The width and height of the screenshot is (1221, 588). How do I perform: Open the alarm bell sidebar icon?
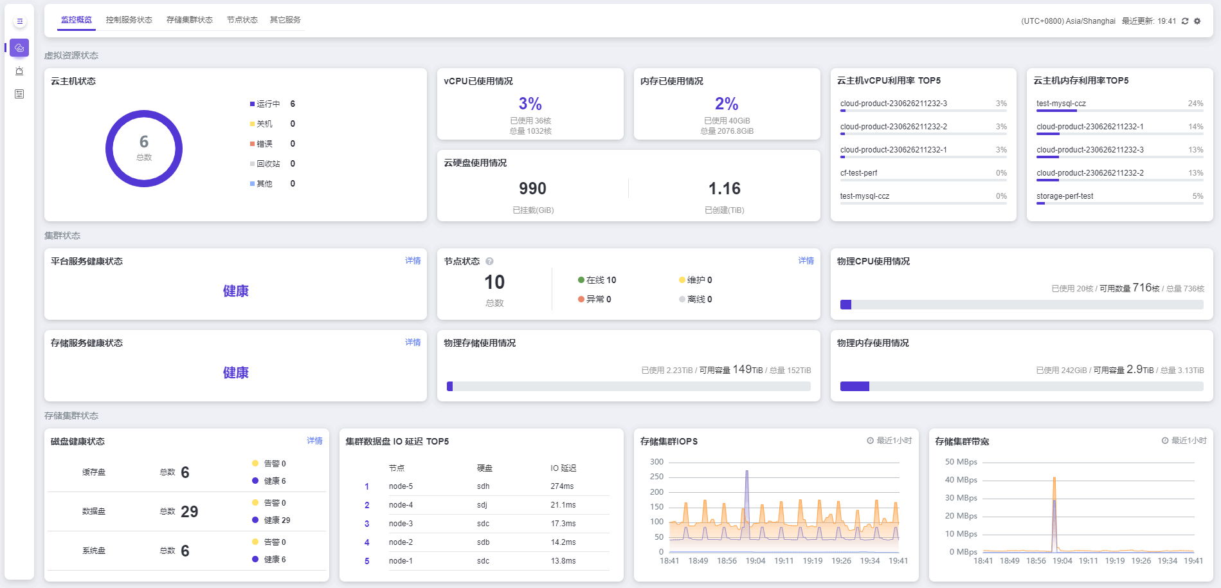[19, 71]
